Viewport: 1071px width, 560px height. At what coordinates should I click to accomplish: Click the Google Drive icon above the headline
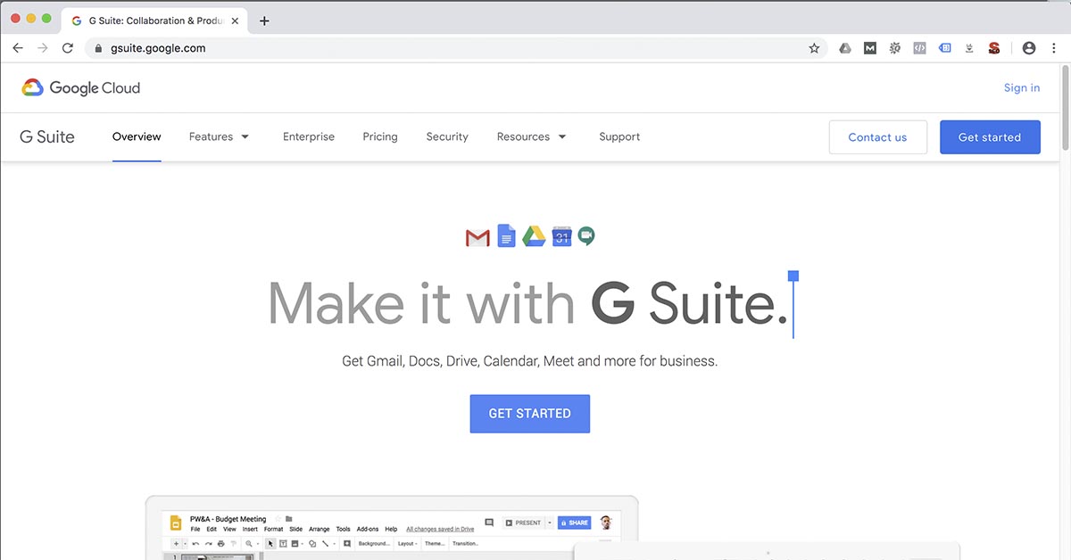[534, 236]
